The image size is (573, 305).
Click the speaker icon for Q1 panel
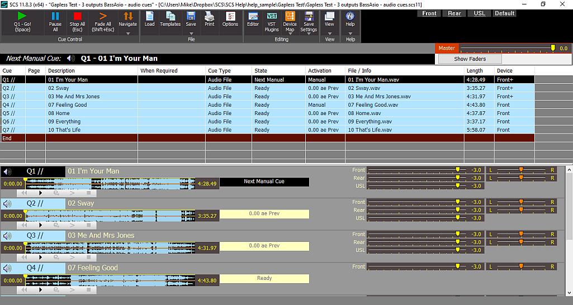point(7,171)
